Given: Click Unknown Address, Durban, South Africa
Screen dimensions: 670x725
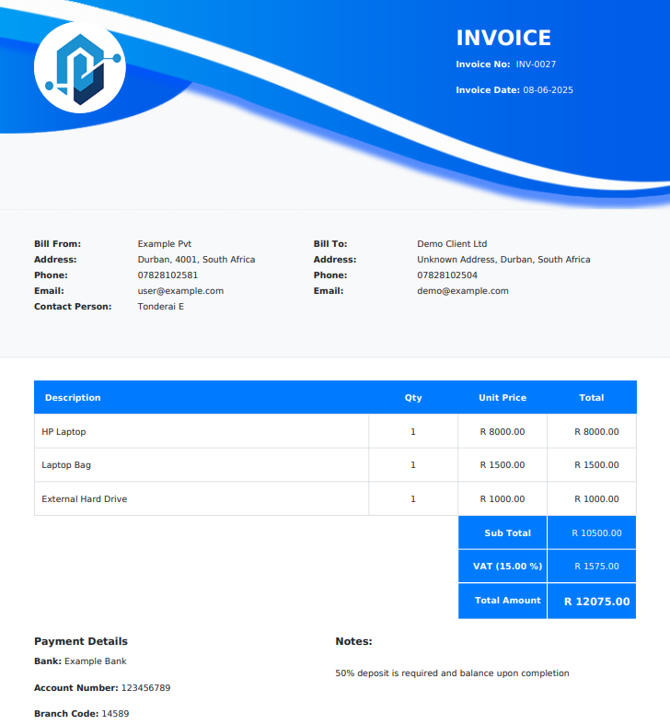Looking at the screenshot, I should (503, 260).
